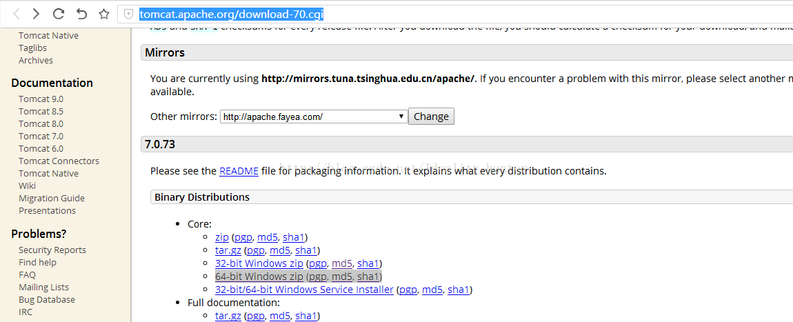The width and height of the screenshot is (793, 322).
Task: Click the mirrors.tuna.tsinghua.edu.cn mirror URL text
Action: click(368, 79)
